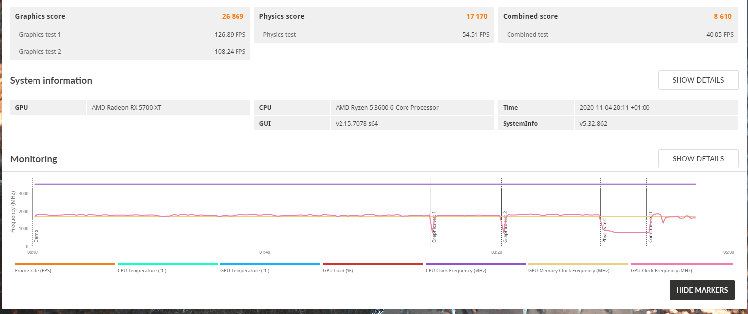Toggle GPU Temperature legend swatch

coord(270,264)
